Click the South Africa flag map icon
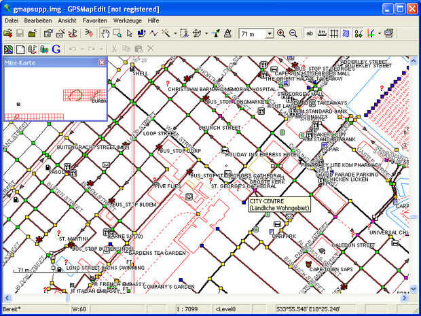The image size is (421, 316). point(8,49)
